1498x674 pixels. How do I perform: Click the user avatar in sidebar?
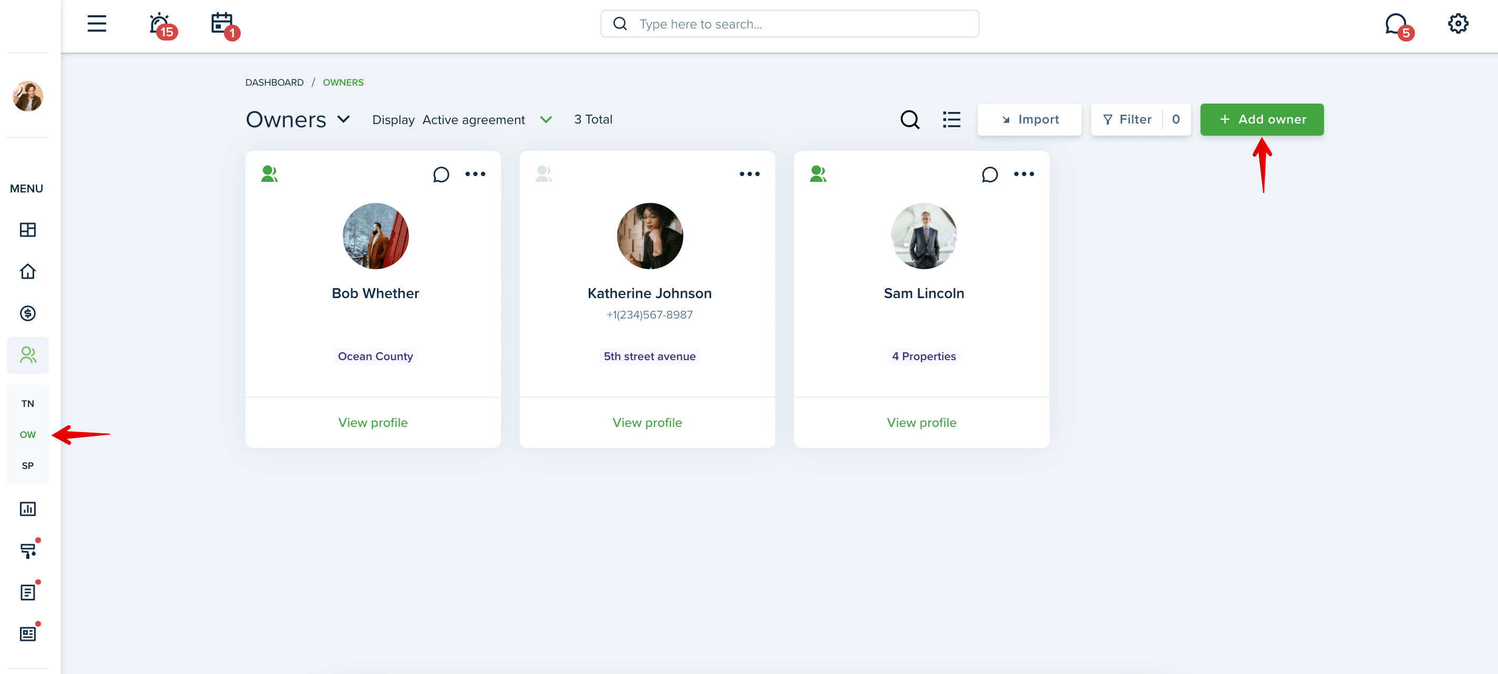pos(27,96)
